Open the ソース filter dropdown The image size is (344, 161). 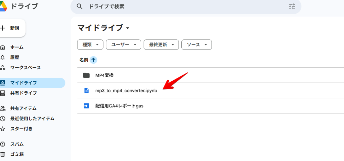tap(197, 45)
